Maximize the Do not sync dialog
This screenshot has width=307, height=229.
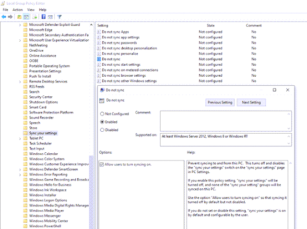[x=274, y=90]
